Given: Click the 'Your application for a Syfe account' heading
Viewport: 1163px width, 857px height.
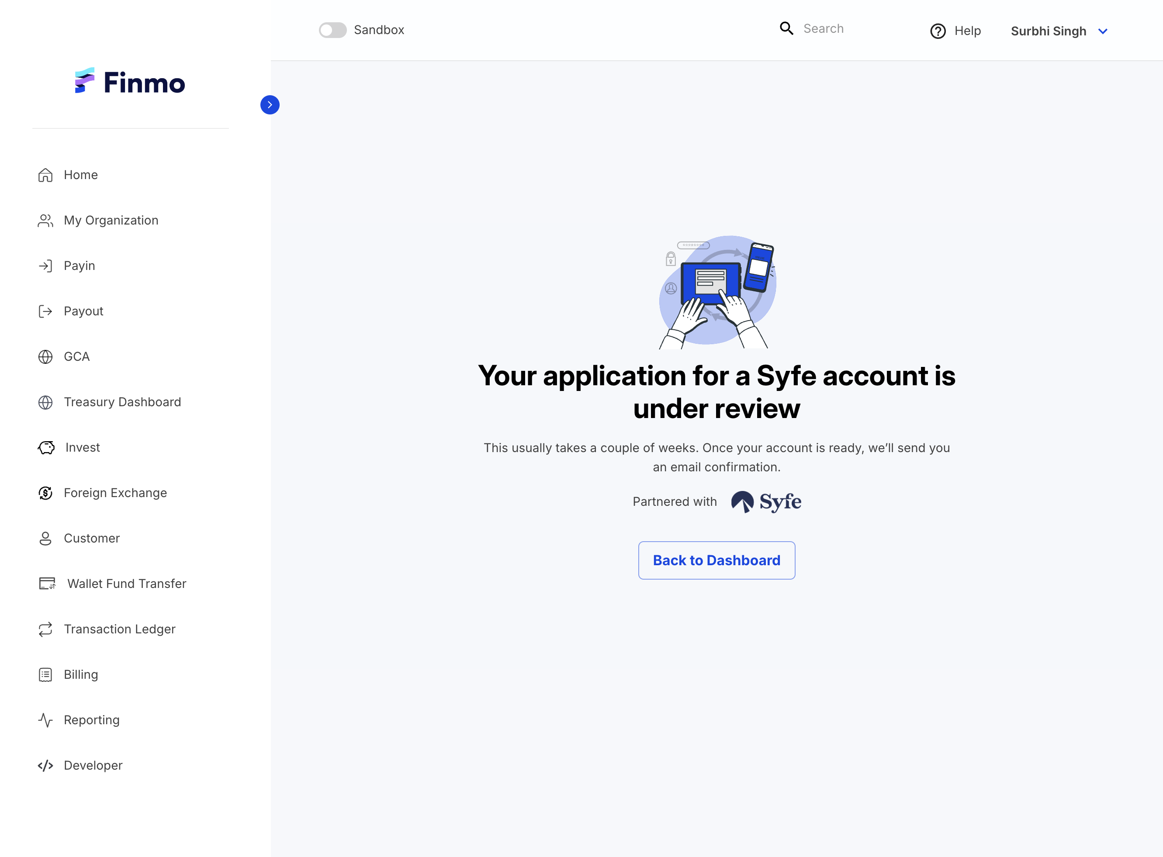Looking at the screenshot, I should 716,392.
